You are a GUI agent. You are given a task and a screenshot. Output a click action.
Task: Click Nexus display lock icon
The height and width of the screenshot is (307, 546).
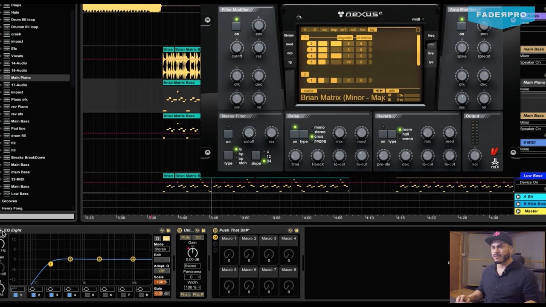point(418,29)
